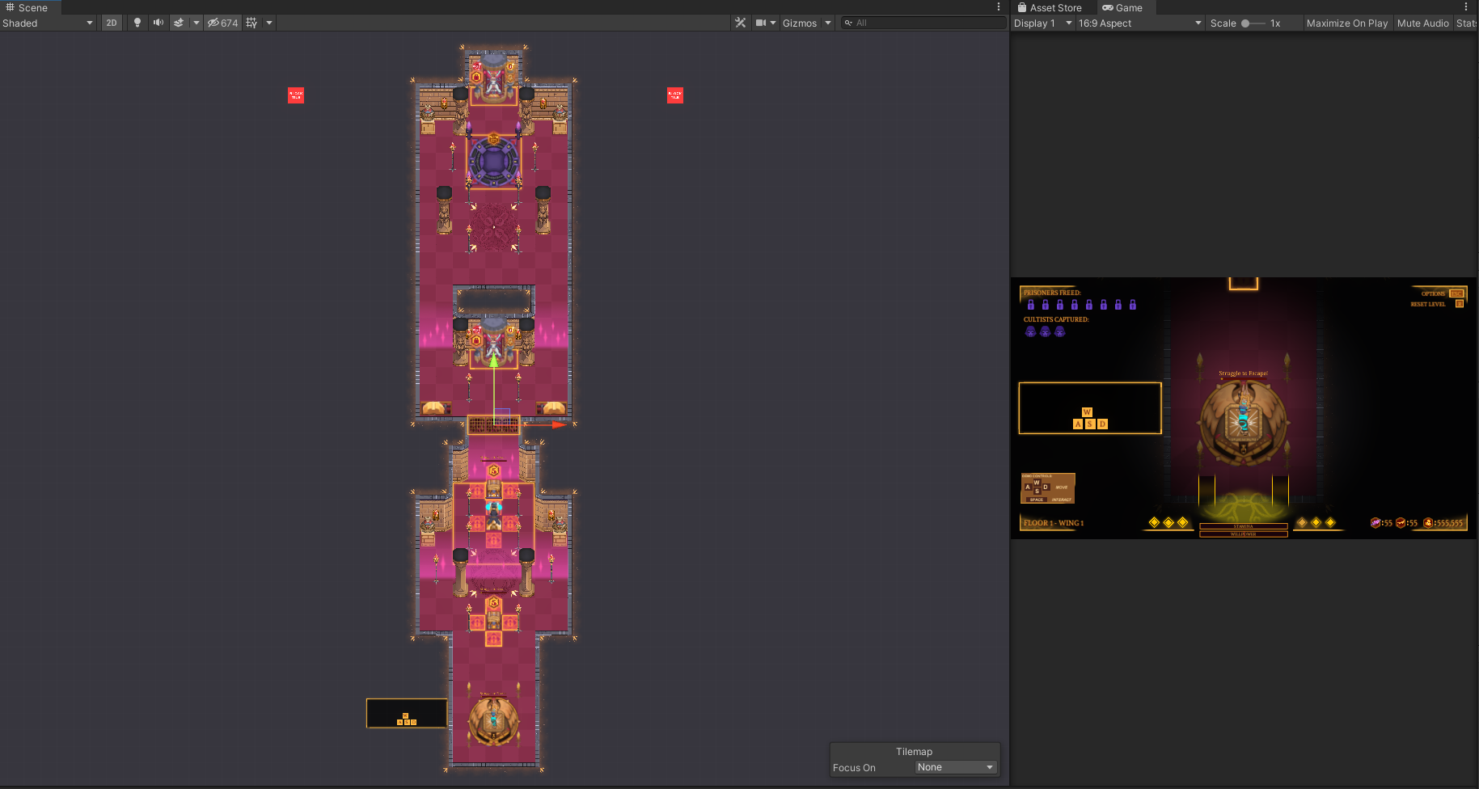Open the Display 1 dropdown
The width and height of the screenshot is (1479, 789).
click(x=1042, y=23)
